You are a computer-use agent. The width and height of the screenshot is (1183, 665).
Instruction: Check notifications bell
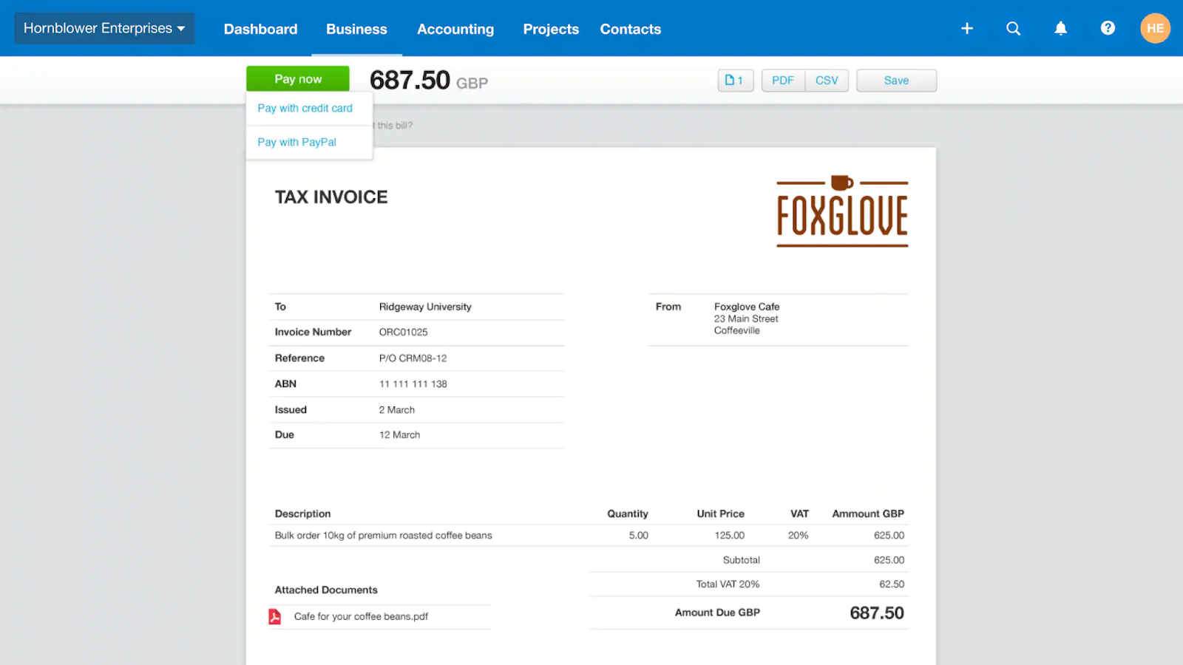tap(1061, 28)
